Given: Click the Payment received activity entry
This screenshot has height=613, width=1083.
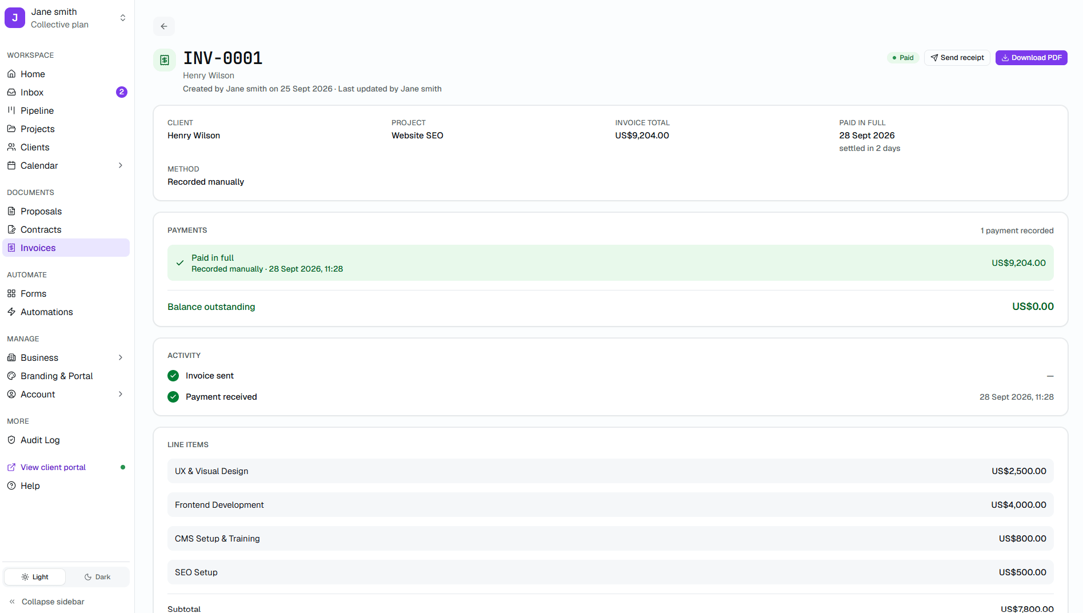Looking at the screenshot, I should tap(610, 397).
